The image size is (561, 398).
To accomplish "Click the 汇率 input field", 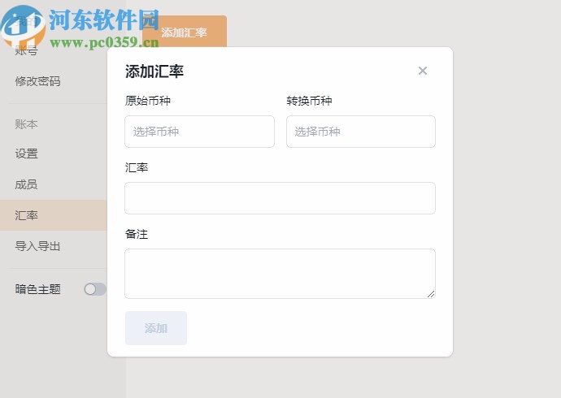I will [280, 198].
